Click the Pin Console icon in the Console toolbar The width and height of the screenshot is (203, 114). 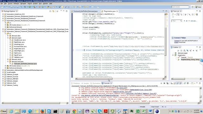(185, 83)
